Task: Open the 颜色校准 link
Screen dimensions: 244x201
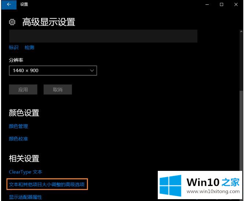Action: pyautogui.click(x=18, y=139)
